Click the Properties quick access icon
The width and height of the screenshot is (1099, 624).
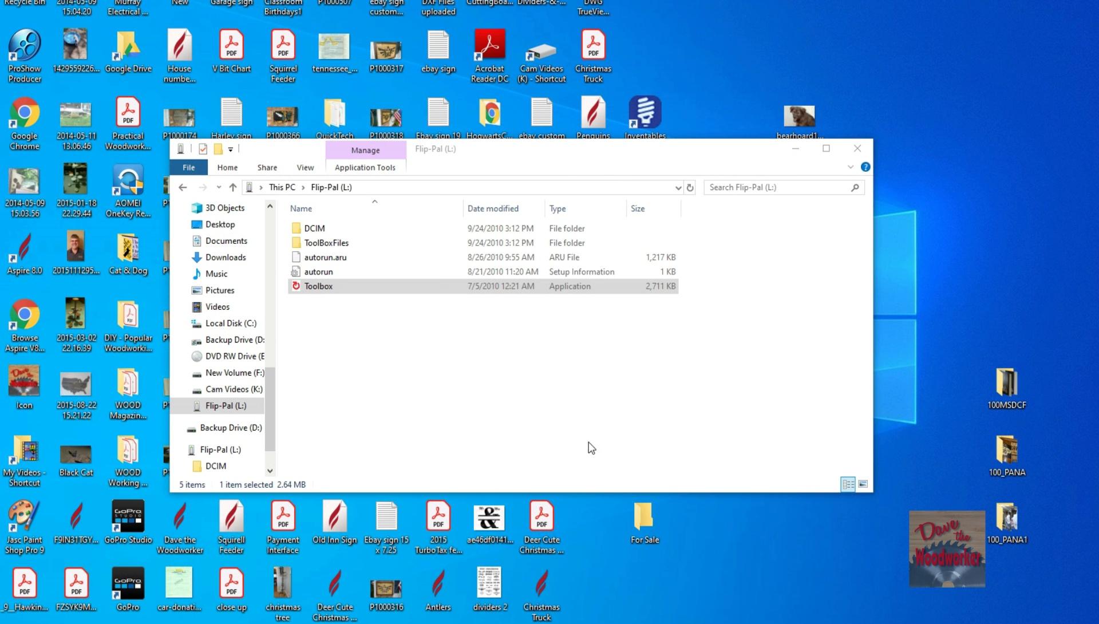(203, 149)
